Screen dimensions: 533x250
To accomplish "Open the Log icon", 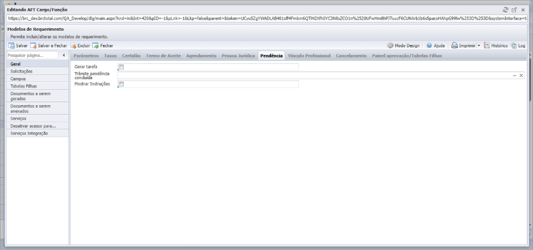I will coord(513,46).
